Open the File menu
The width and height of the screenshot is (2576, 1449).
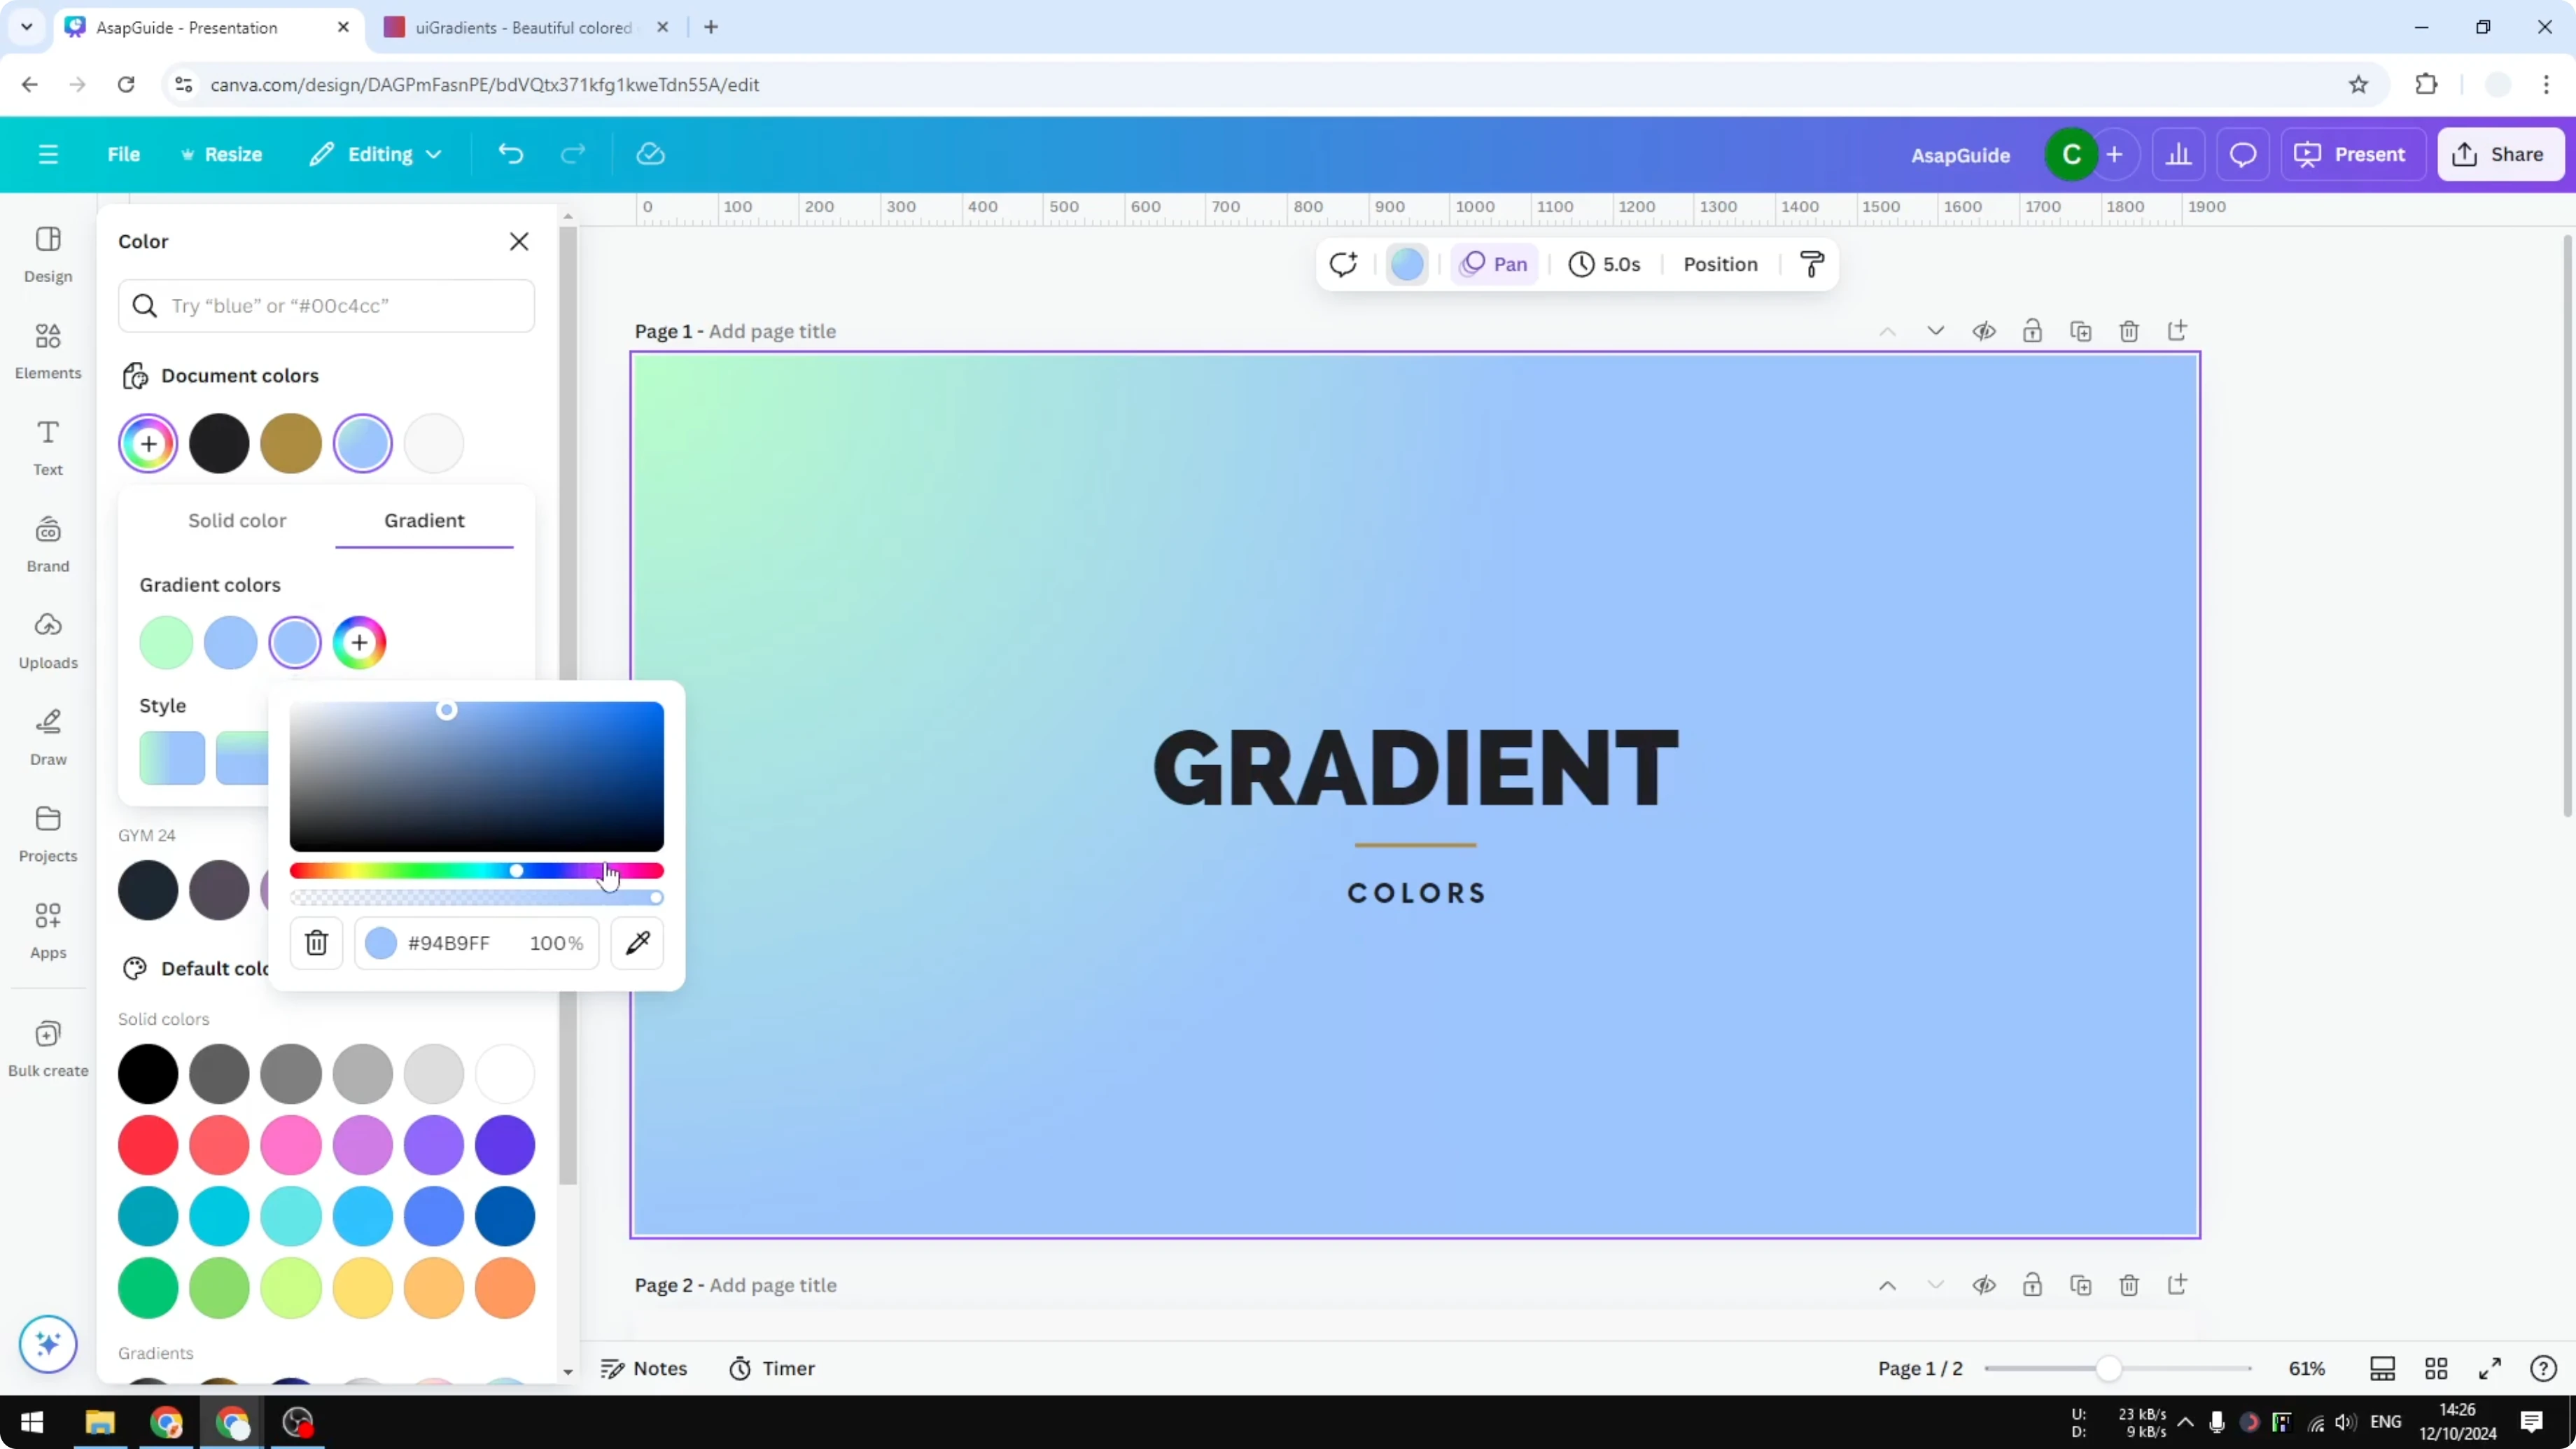coord(124,154)
